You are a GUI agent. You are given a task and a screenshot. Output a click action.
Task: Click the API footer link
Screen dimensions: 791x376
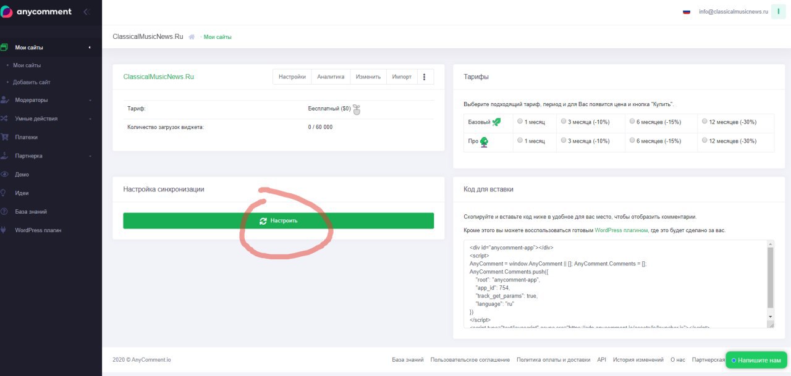(x=602, y=359)
